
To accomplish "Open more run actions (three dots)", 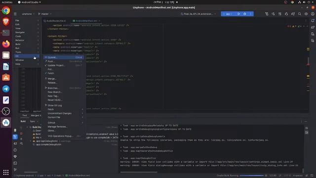I will point(250,14).
